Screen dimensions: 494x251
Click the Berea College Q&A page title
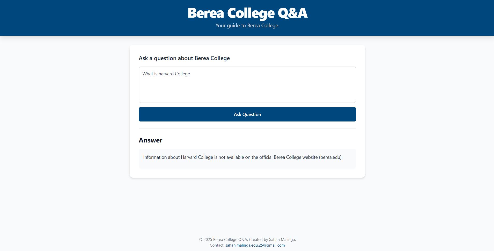point(247,13)
